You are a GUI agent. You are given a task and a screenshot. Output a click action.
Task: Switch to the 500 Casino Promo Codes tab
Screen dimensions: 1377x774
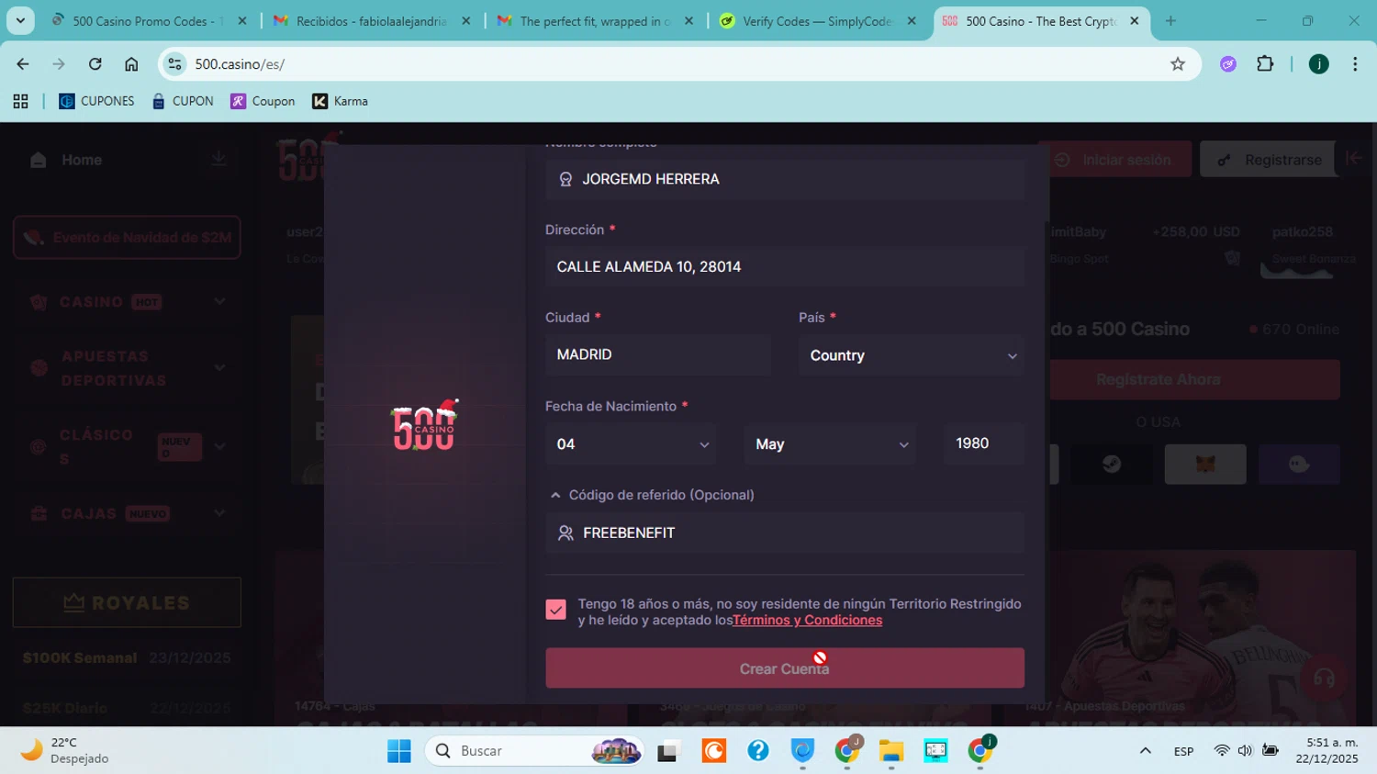(147, 21)
